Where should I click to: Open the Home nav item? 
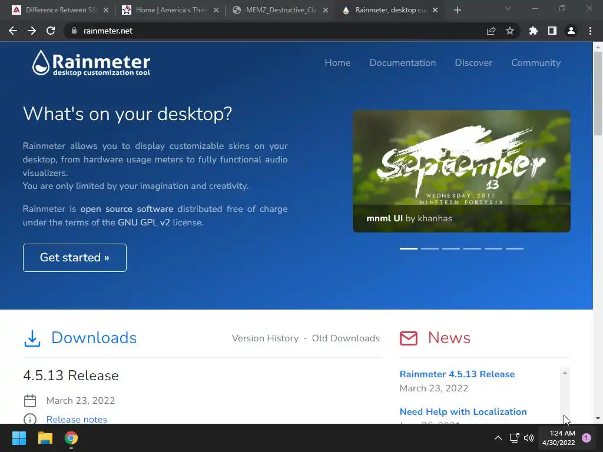[337, 62]
